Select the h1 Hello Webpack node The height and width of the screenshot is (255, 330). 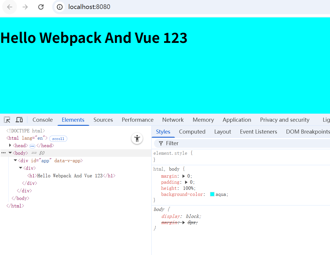point(71,176)
